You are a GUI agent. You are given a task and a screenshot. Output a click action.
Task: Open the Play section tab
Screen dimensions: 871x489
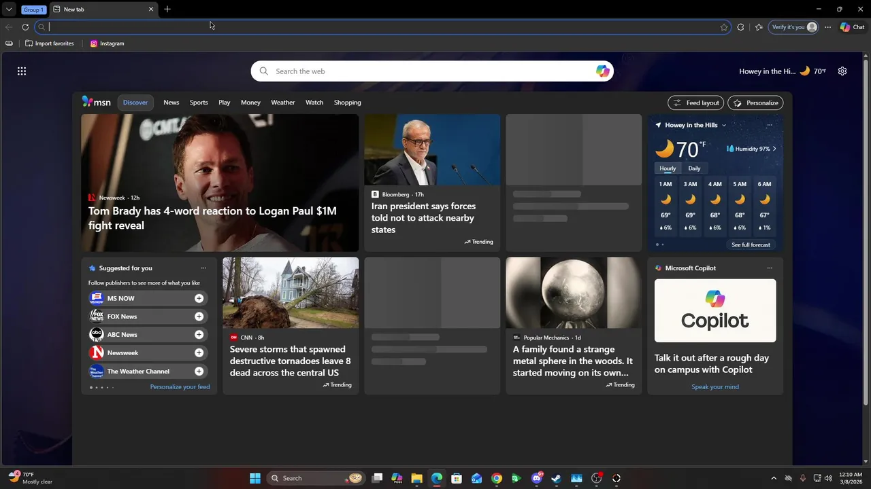click(225, 103)
